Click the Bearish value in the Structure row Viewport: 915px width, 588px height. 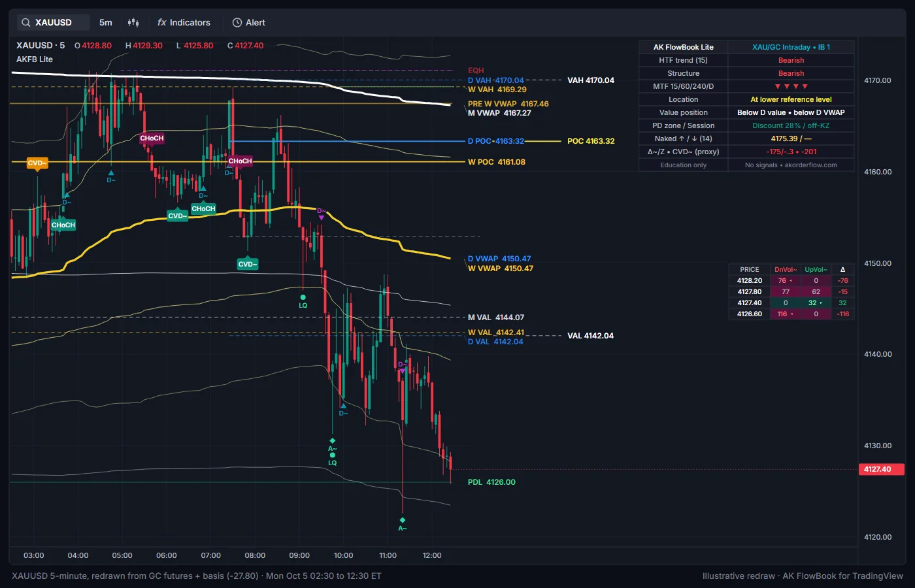[x=791, y=73]
